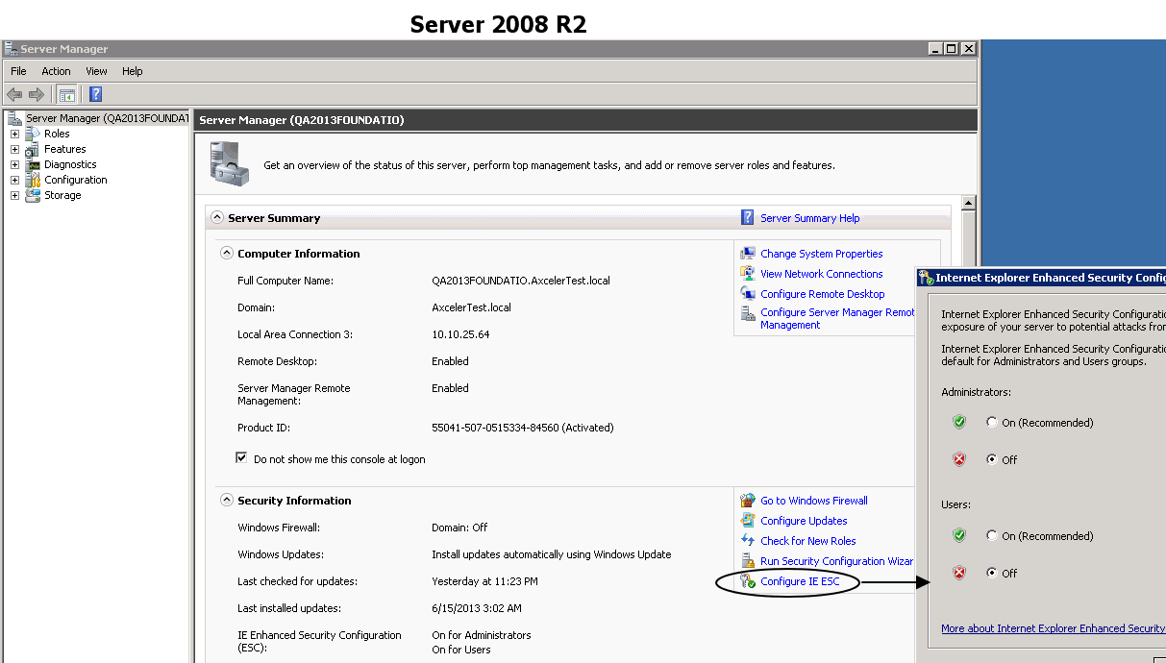
Task: Collapse the Computer Information section
Action: click(227, 253)
